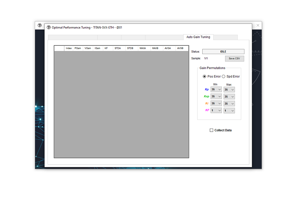Click the AVGB column header
The height and width of the screenshot is (202, 303).
point(180,48)
